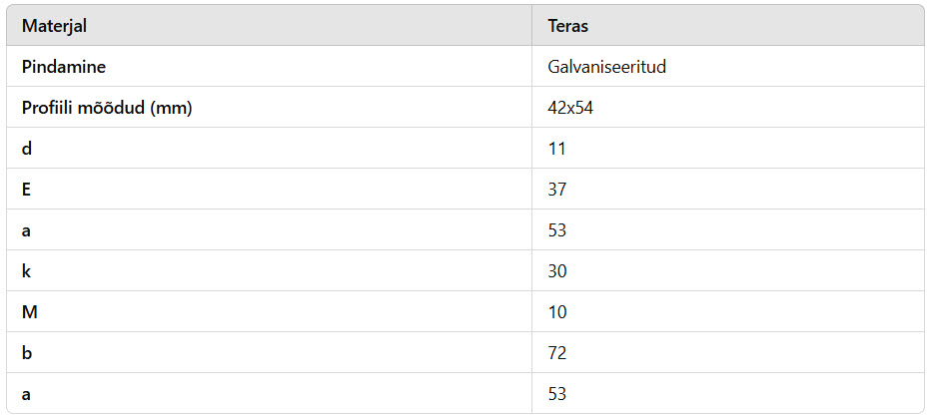This screenshot has width=931, height=419.
Task: Select the Galvaniseeritud value
Action: tap(606, 67)
